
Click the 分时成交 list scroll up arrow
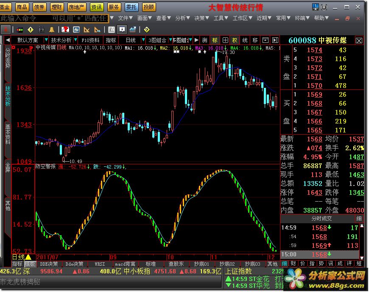[362, 226]
